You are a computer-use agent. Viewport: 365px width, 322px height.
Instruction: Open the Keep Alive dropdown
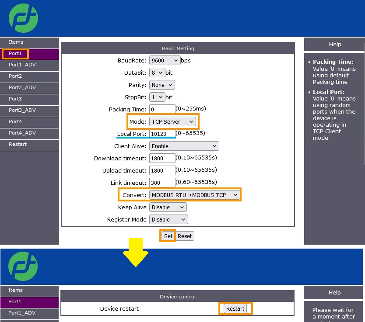168,207
